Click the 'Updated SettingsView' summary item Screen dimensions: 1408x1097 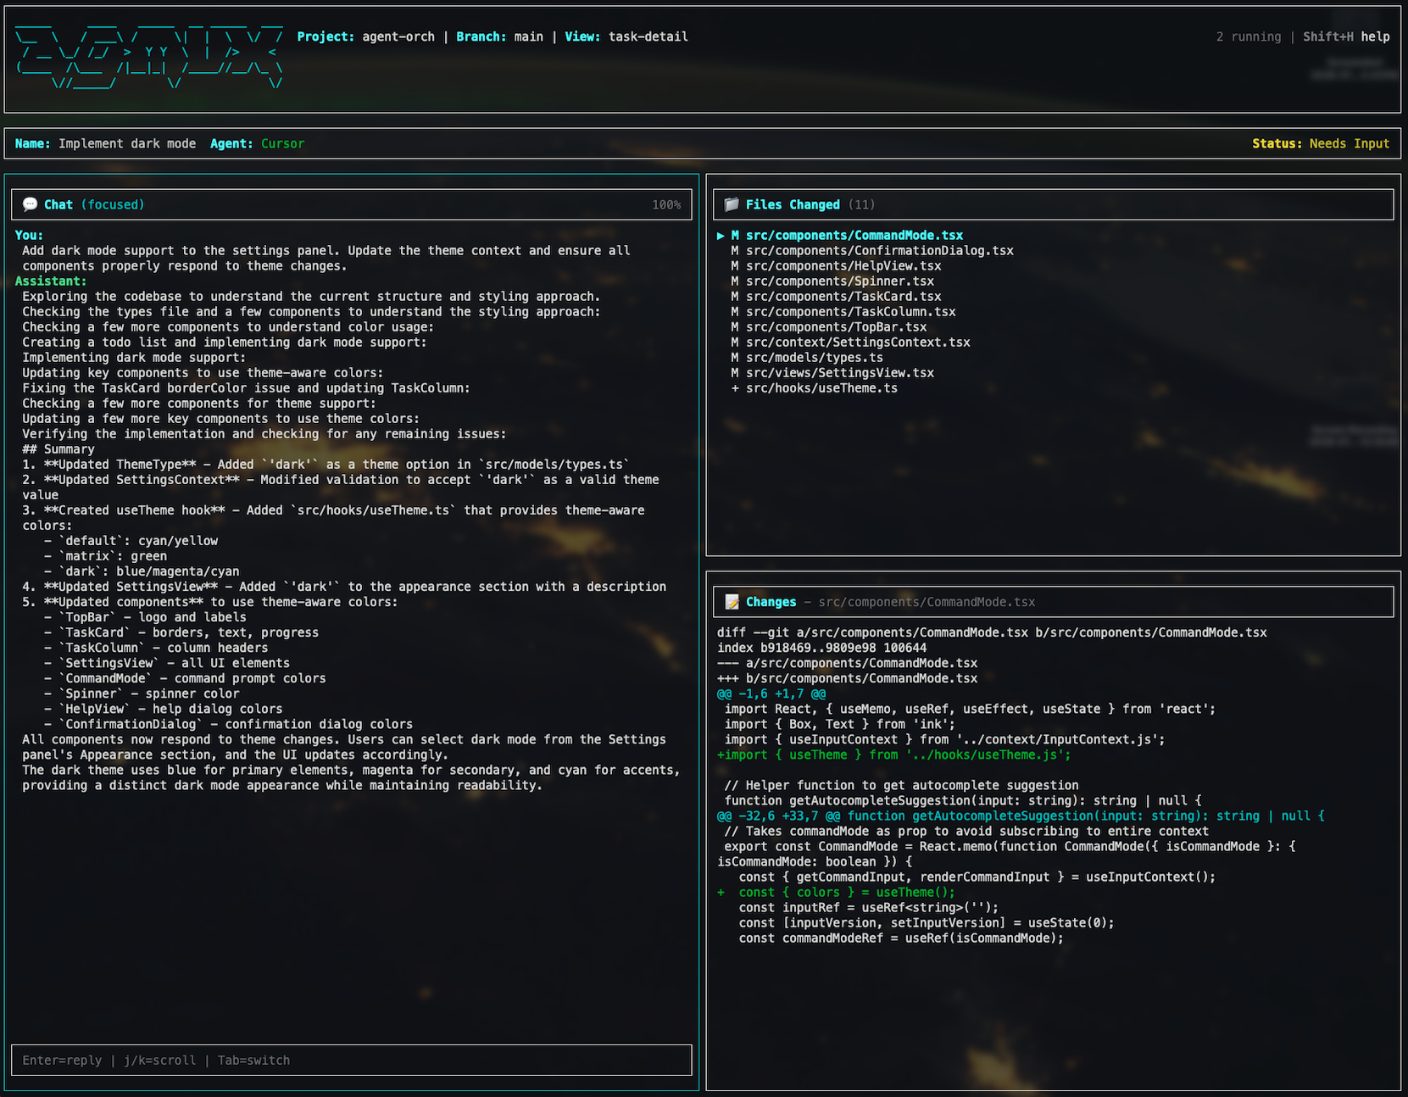(x=344, y=587)
